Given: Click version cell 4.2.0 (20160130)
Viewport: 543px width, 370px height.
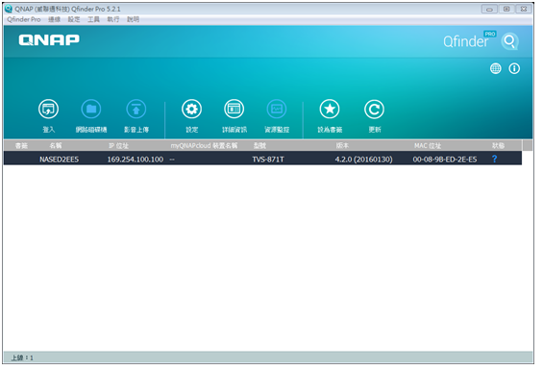Looking at the screenshot, I should click(363, 160).
